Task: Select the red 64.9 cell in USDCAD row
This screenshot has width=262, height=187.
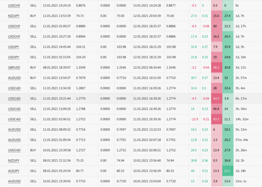Action: point(216,98)
